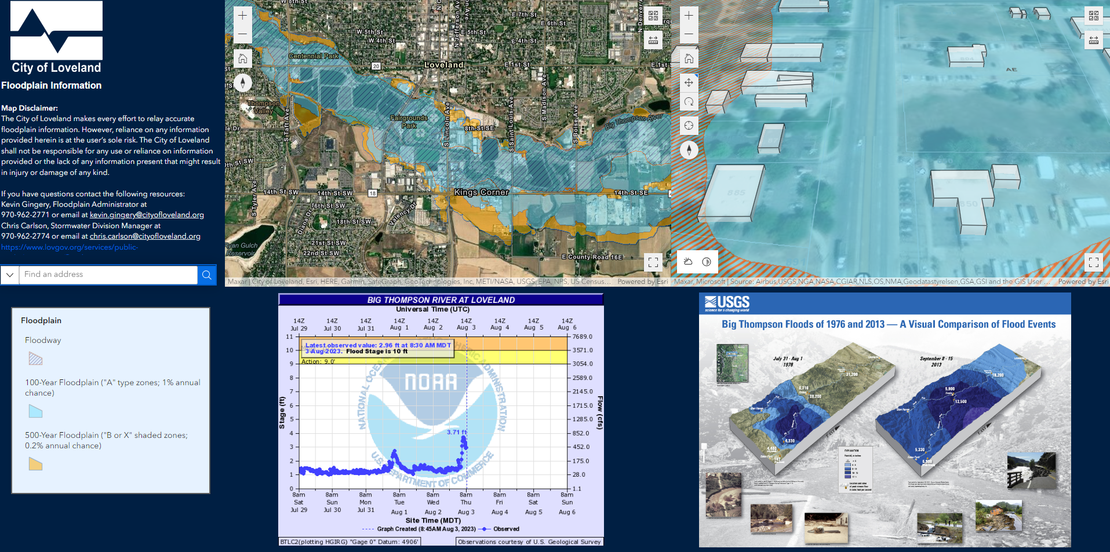Expand the address search source dropdown
Viewport: 1110px width, 552px height.
(x=10, y=275)
